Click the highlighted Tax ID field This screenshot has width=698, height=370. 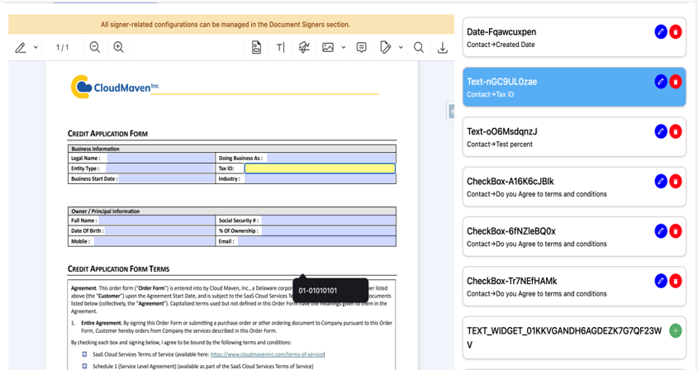(320, 168)
